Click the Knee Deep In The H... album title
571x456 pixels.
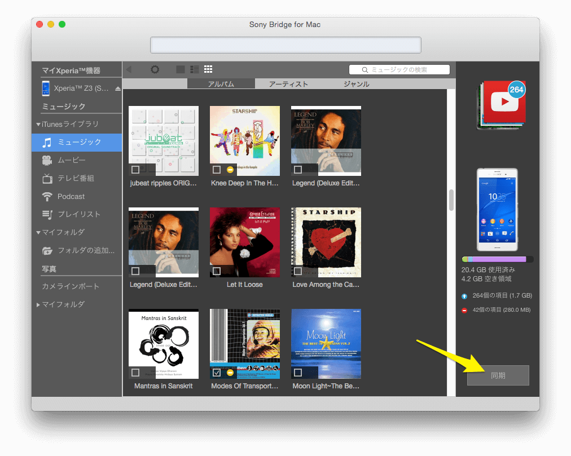245,183
